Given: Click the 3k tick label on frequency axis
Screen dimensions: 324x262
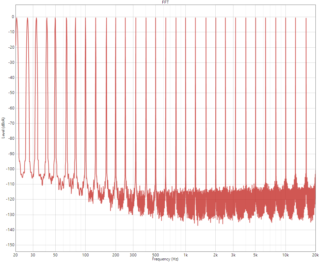Looking at the screenshot, I should pos(233,255).
